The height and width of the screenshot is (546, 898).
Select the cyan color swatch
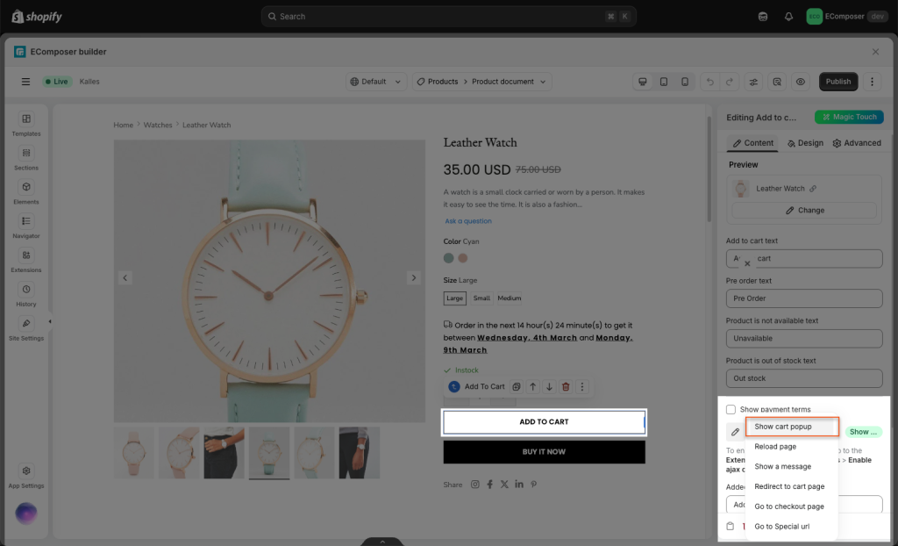click(449, 258)
